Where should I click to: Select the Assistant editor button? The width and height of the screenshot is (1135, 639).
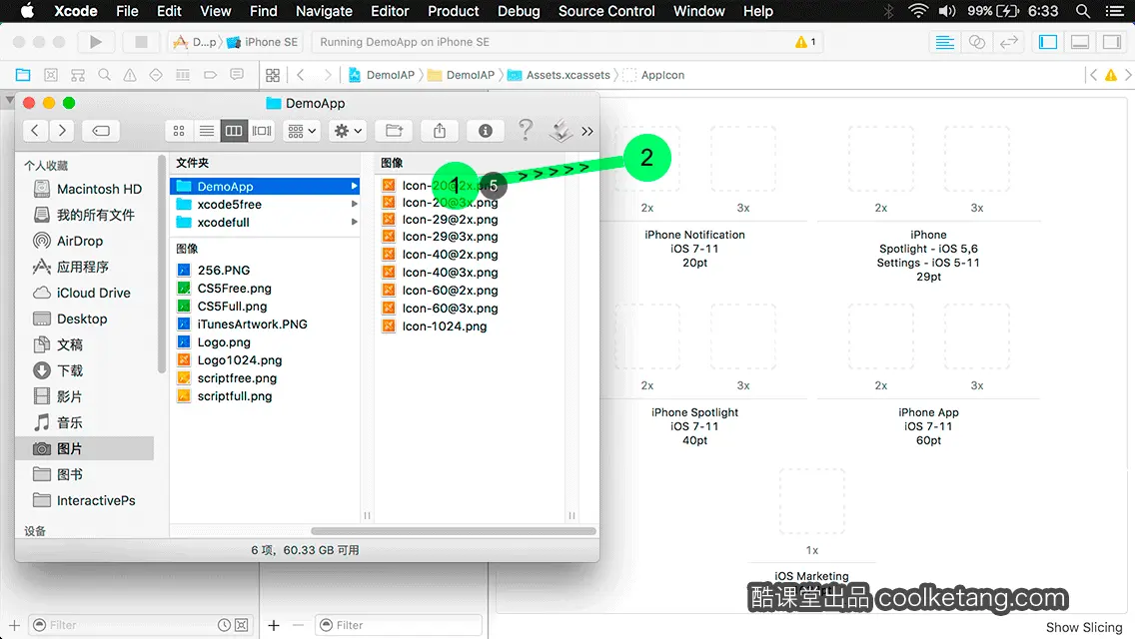(976, 42)
